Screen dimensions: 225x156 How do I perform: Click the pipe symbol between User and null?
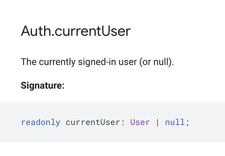point(157,123)
